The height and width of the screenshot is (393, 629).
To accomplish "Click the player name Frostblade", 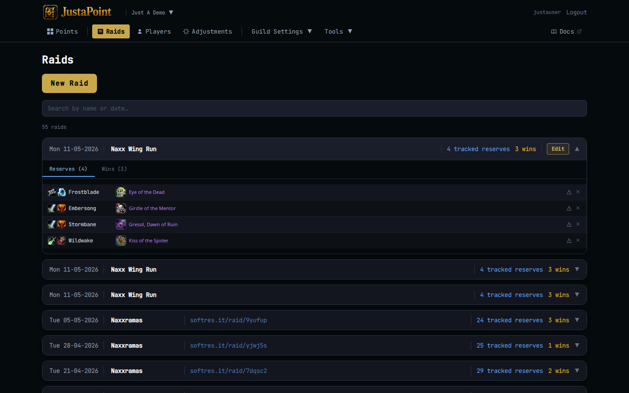I will (84, 192).
